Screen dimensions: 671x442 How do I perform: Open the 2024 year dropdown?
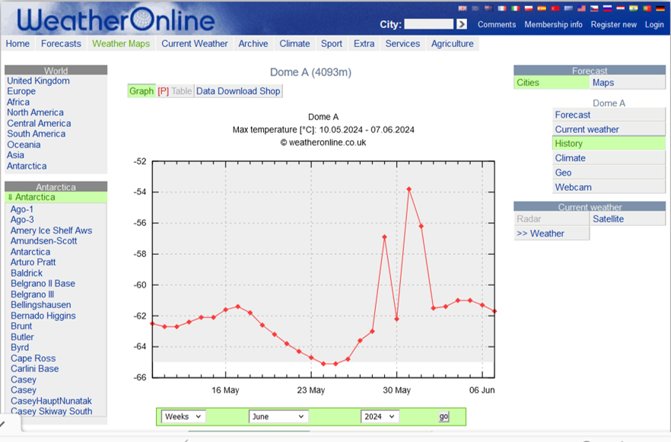(x=380, y=416)
